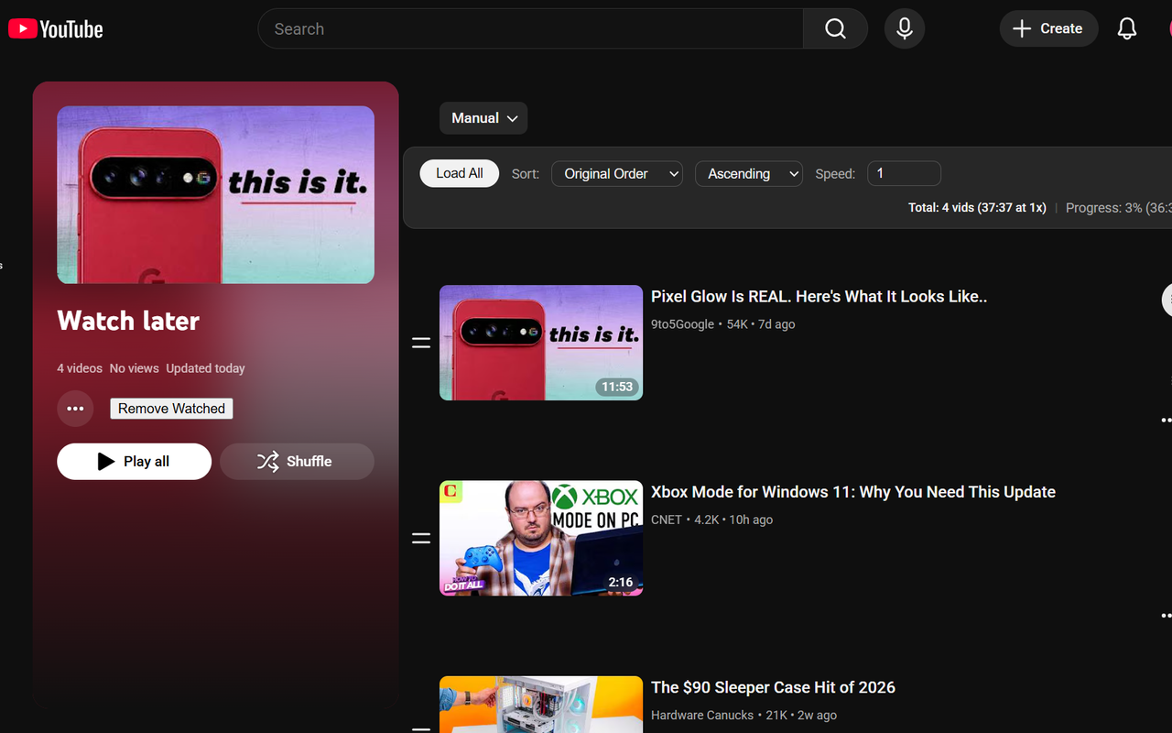Open the YouTube home logo

tap(56, 29)
